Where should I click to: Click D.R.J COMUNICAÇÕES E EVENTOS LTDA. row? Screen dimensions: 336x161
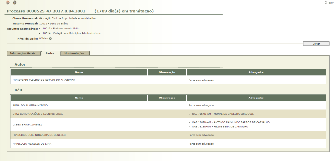pos(37,114)
